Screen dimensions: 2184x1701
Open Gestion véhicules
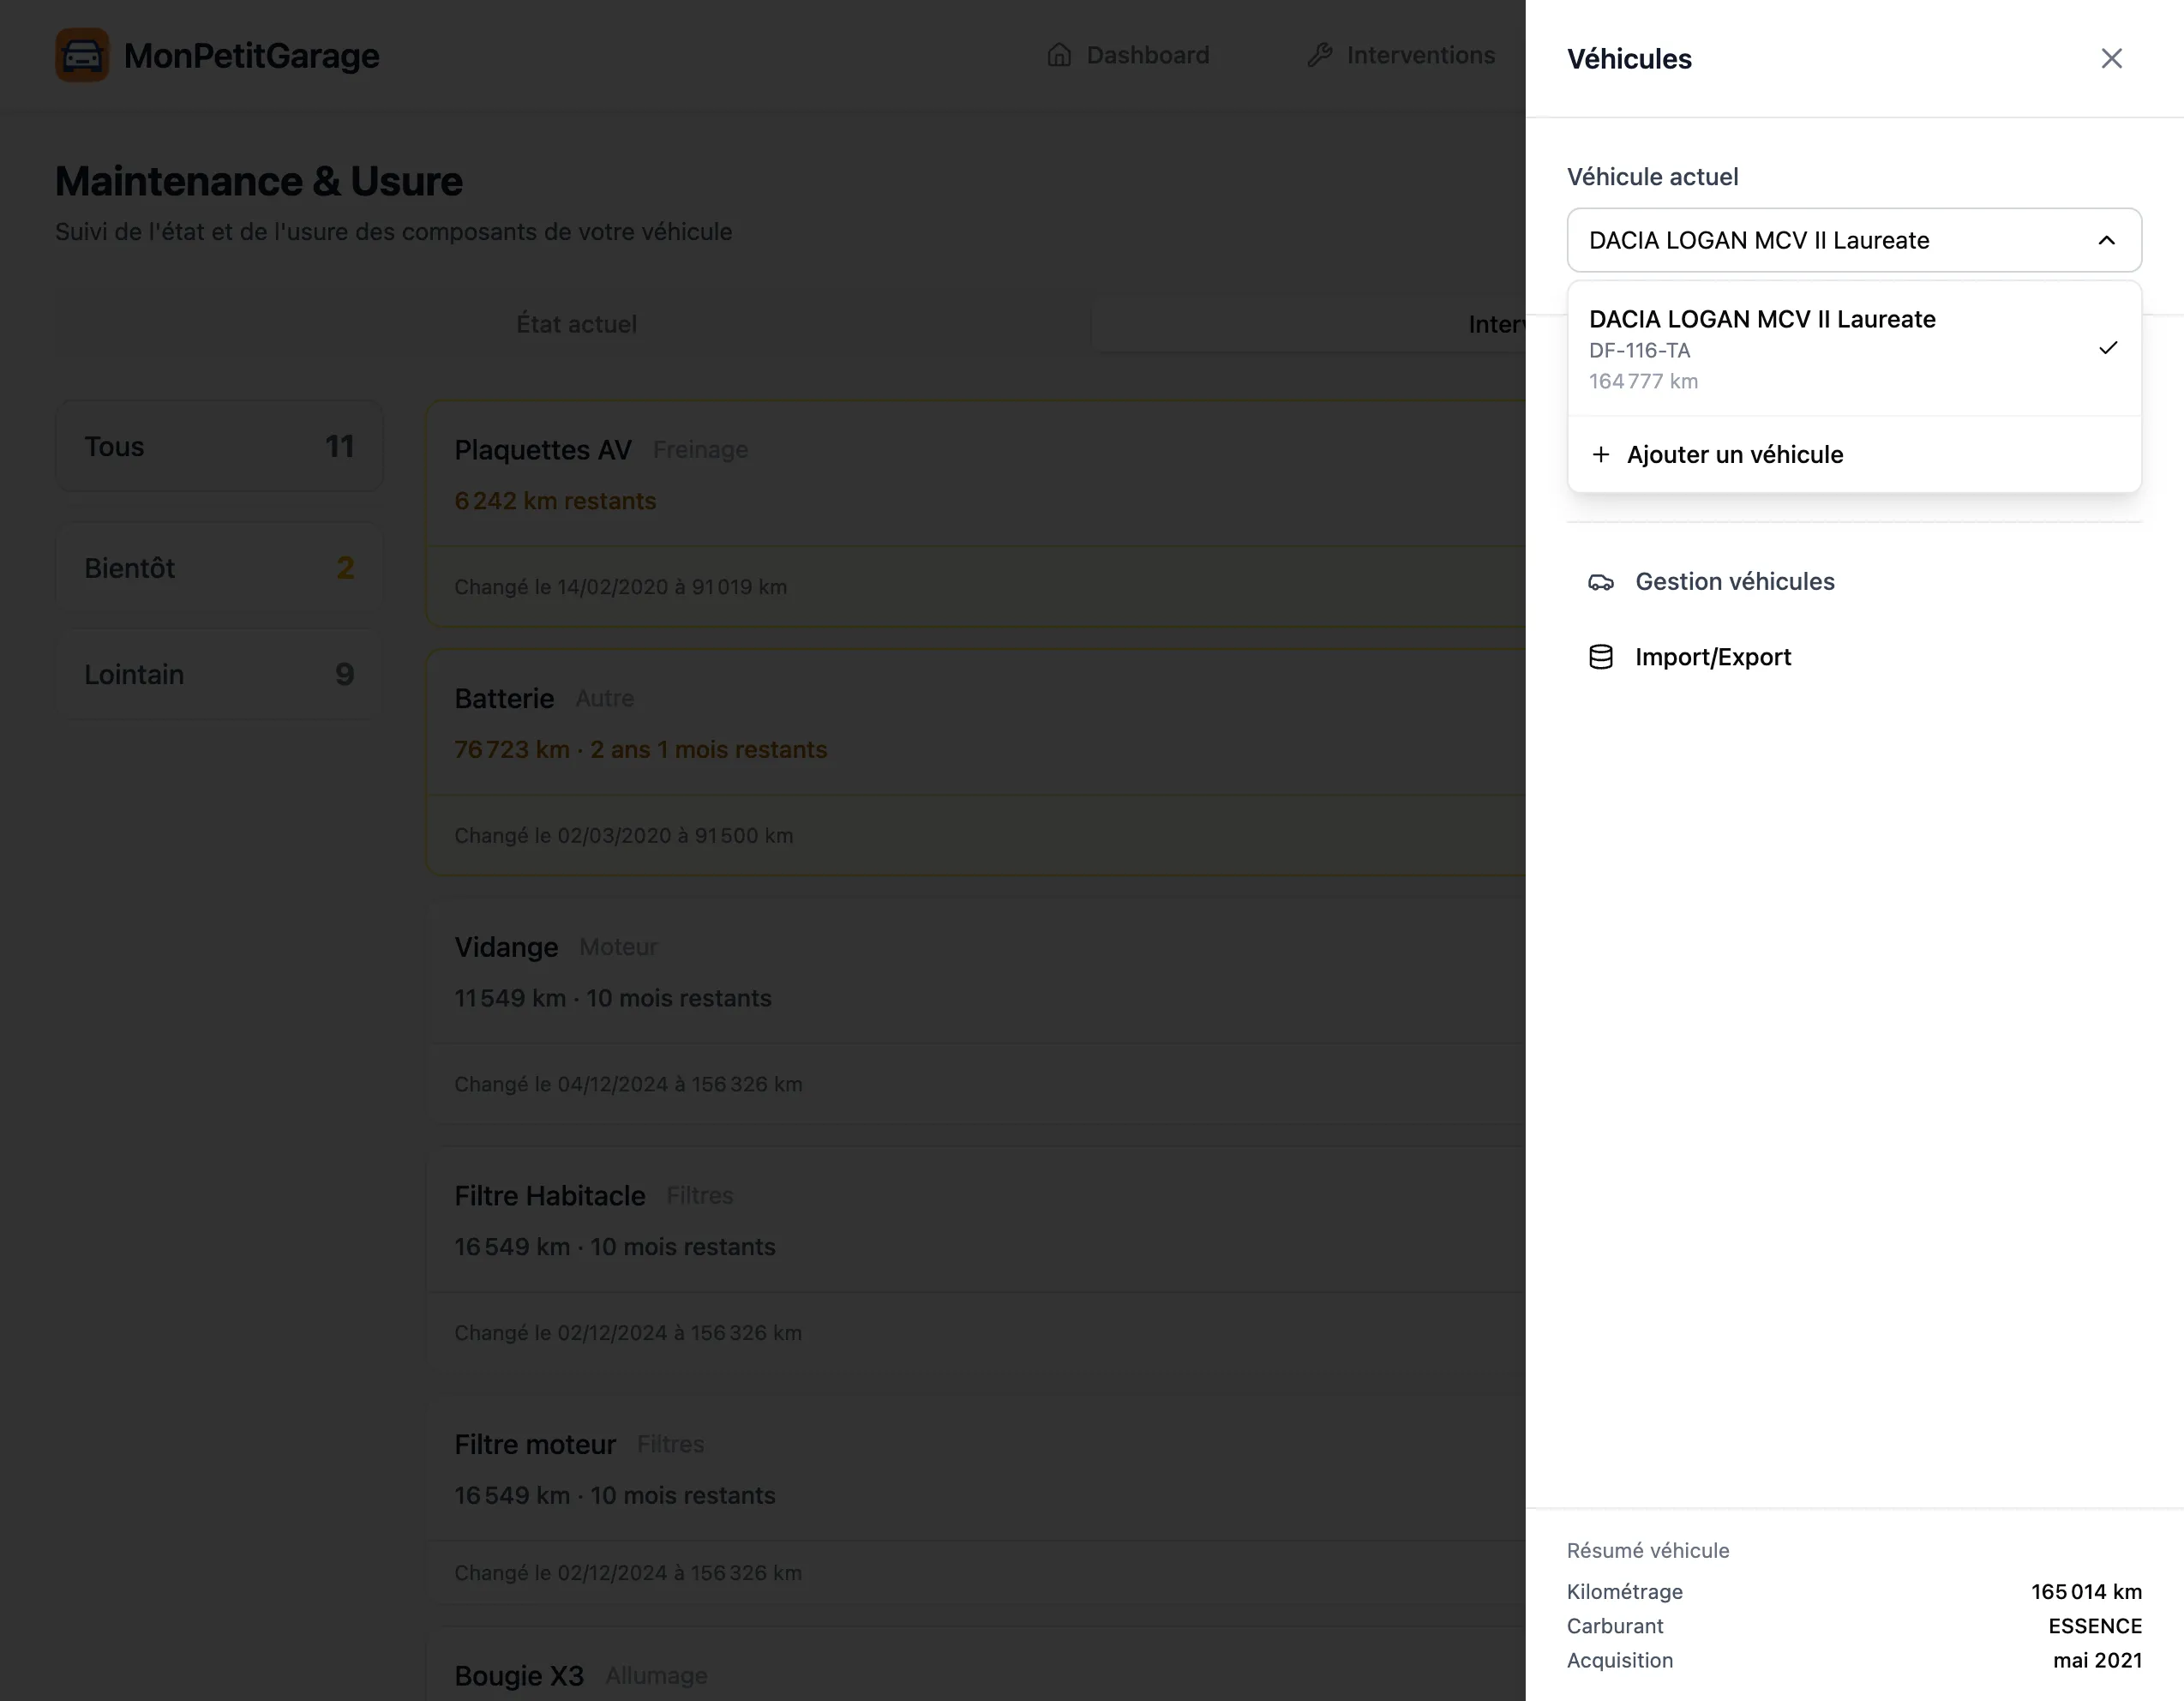click(1735, 582)
